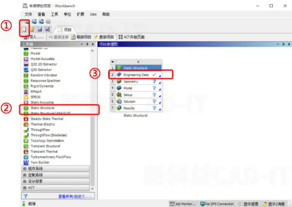292x207 pixels.
Task: Select the Model cell
Action: (138, 88)
